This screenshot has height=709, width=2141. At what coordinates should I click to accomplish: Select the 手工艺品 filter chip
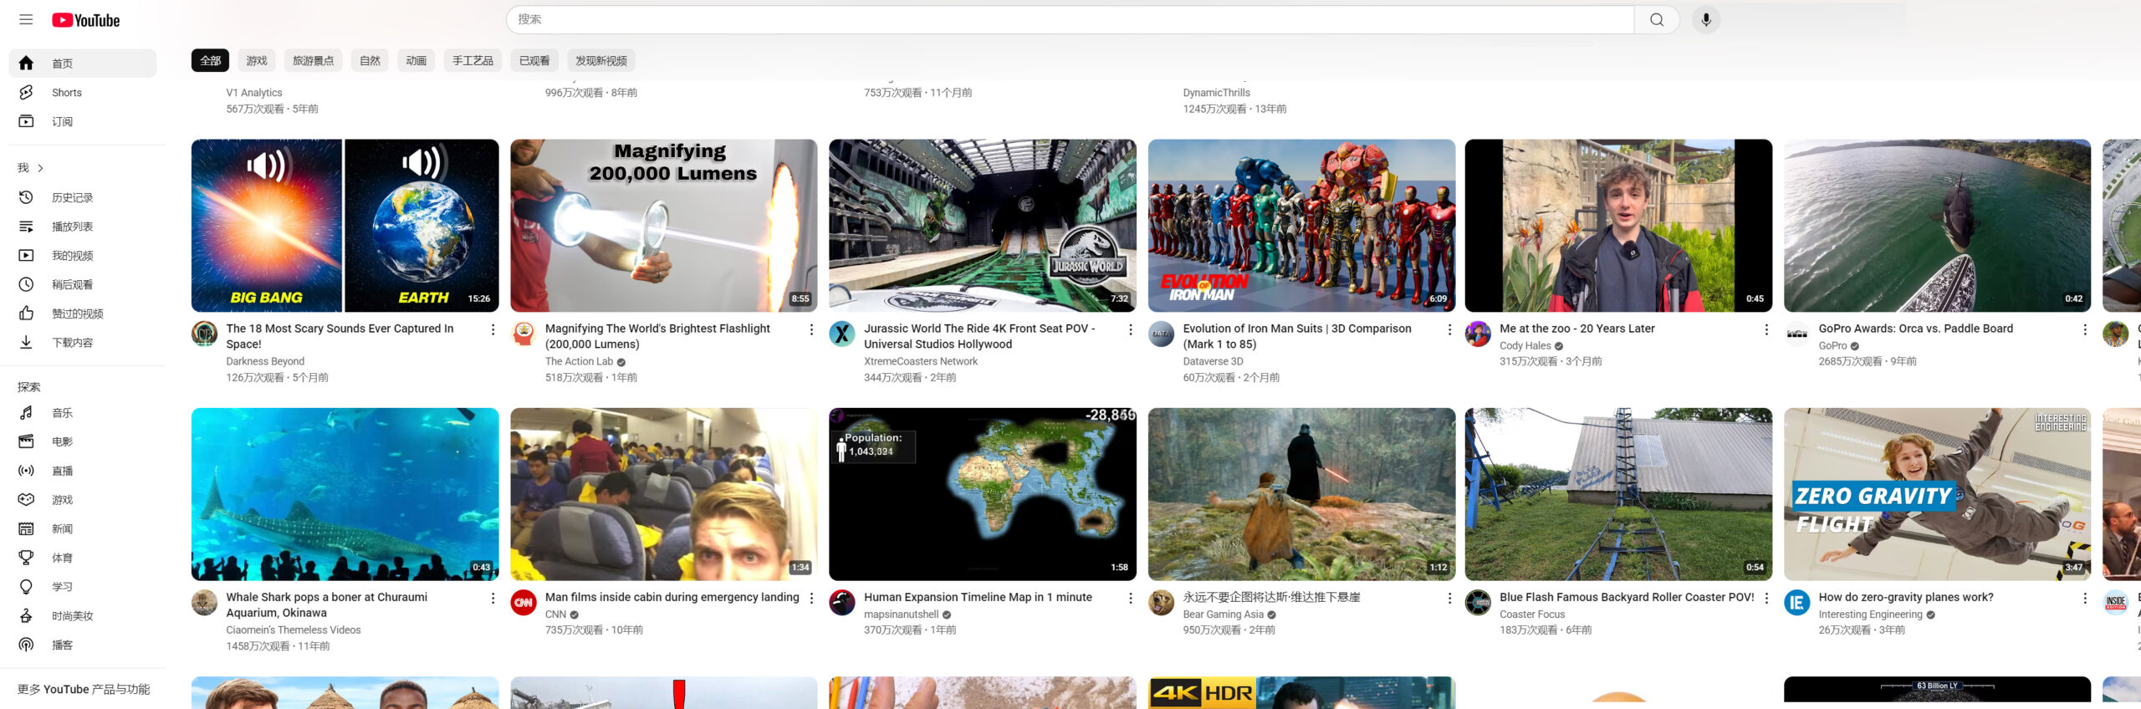tap(473, 61)
